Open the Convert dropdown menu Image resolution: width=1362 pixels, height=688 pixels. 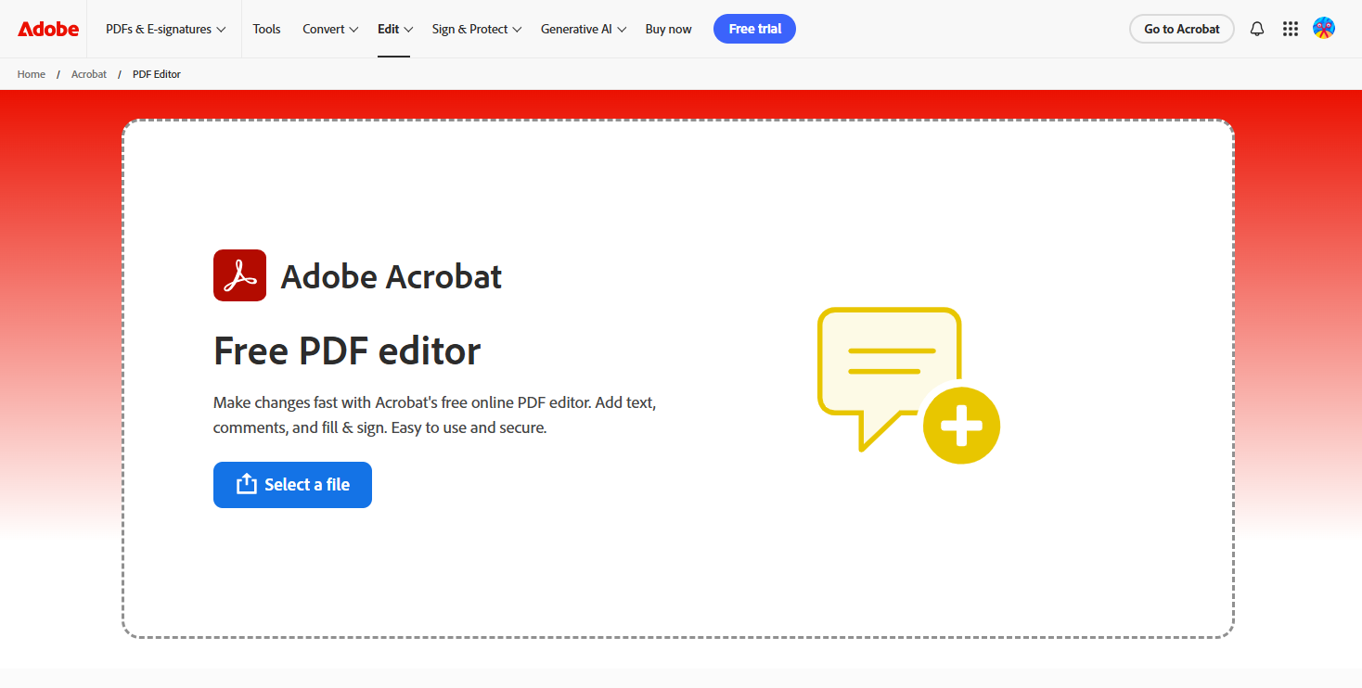329,29
